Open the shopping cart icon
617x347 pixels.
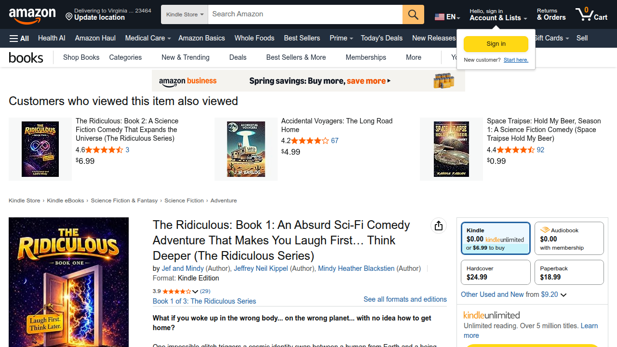click(x=591, y=14)
